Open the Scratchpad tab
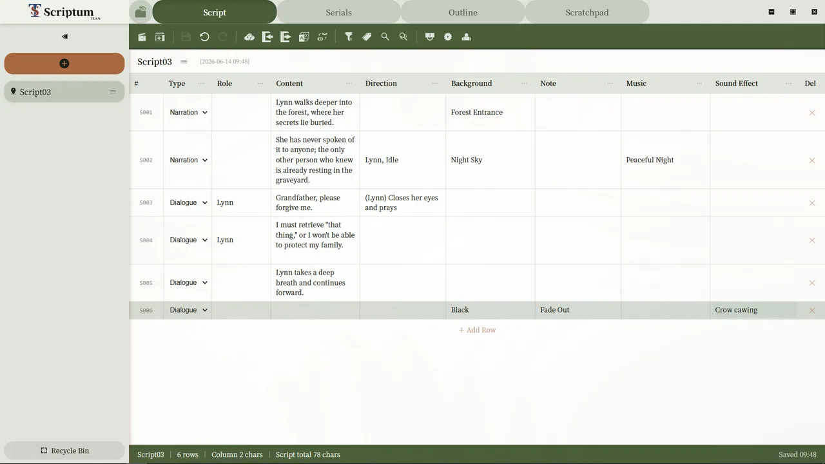The width and height of the screenshot is (825, 464). click(x=587, y=12)
